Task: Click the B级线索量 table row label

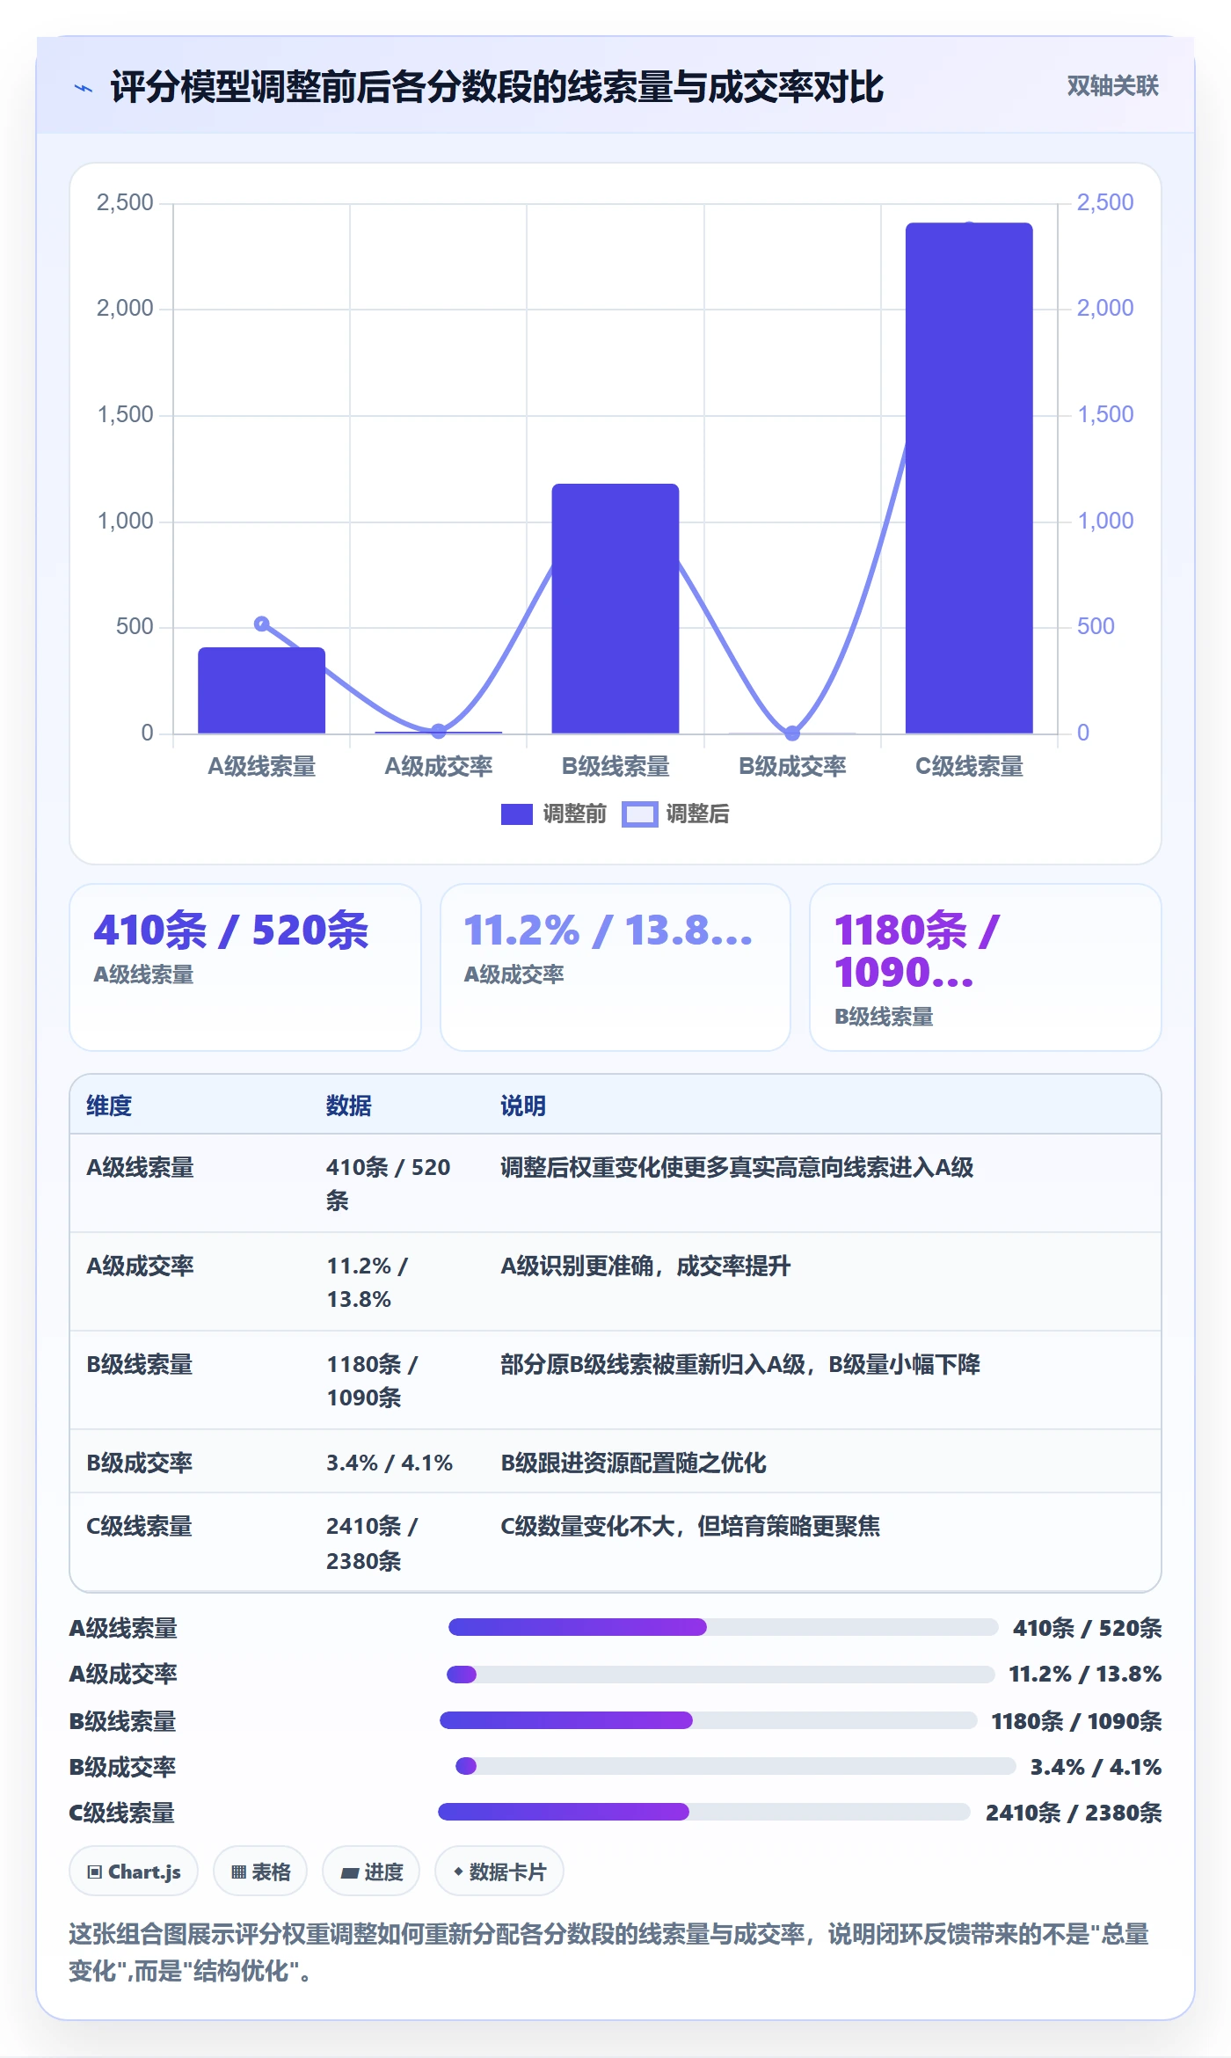Action: (140, 1364)
